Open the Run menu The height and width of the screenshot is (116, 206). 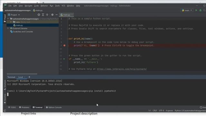[x=51, y=6]
